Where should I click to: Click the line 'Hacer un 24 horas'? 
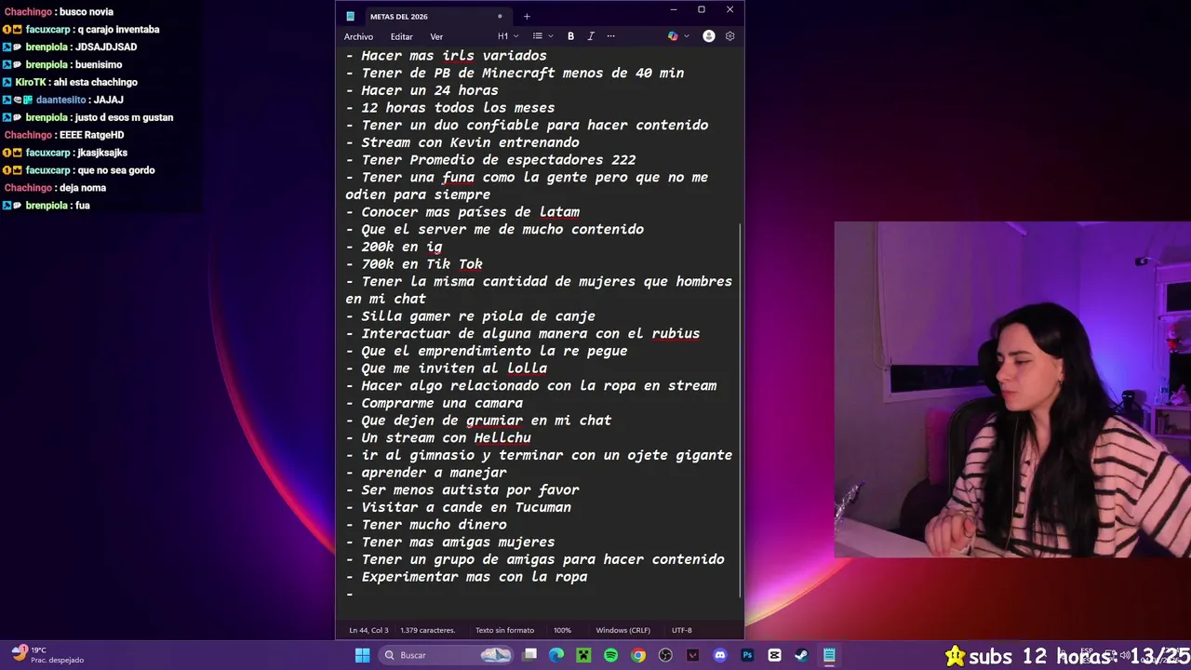[x=430, y=90]
